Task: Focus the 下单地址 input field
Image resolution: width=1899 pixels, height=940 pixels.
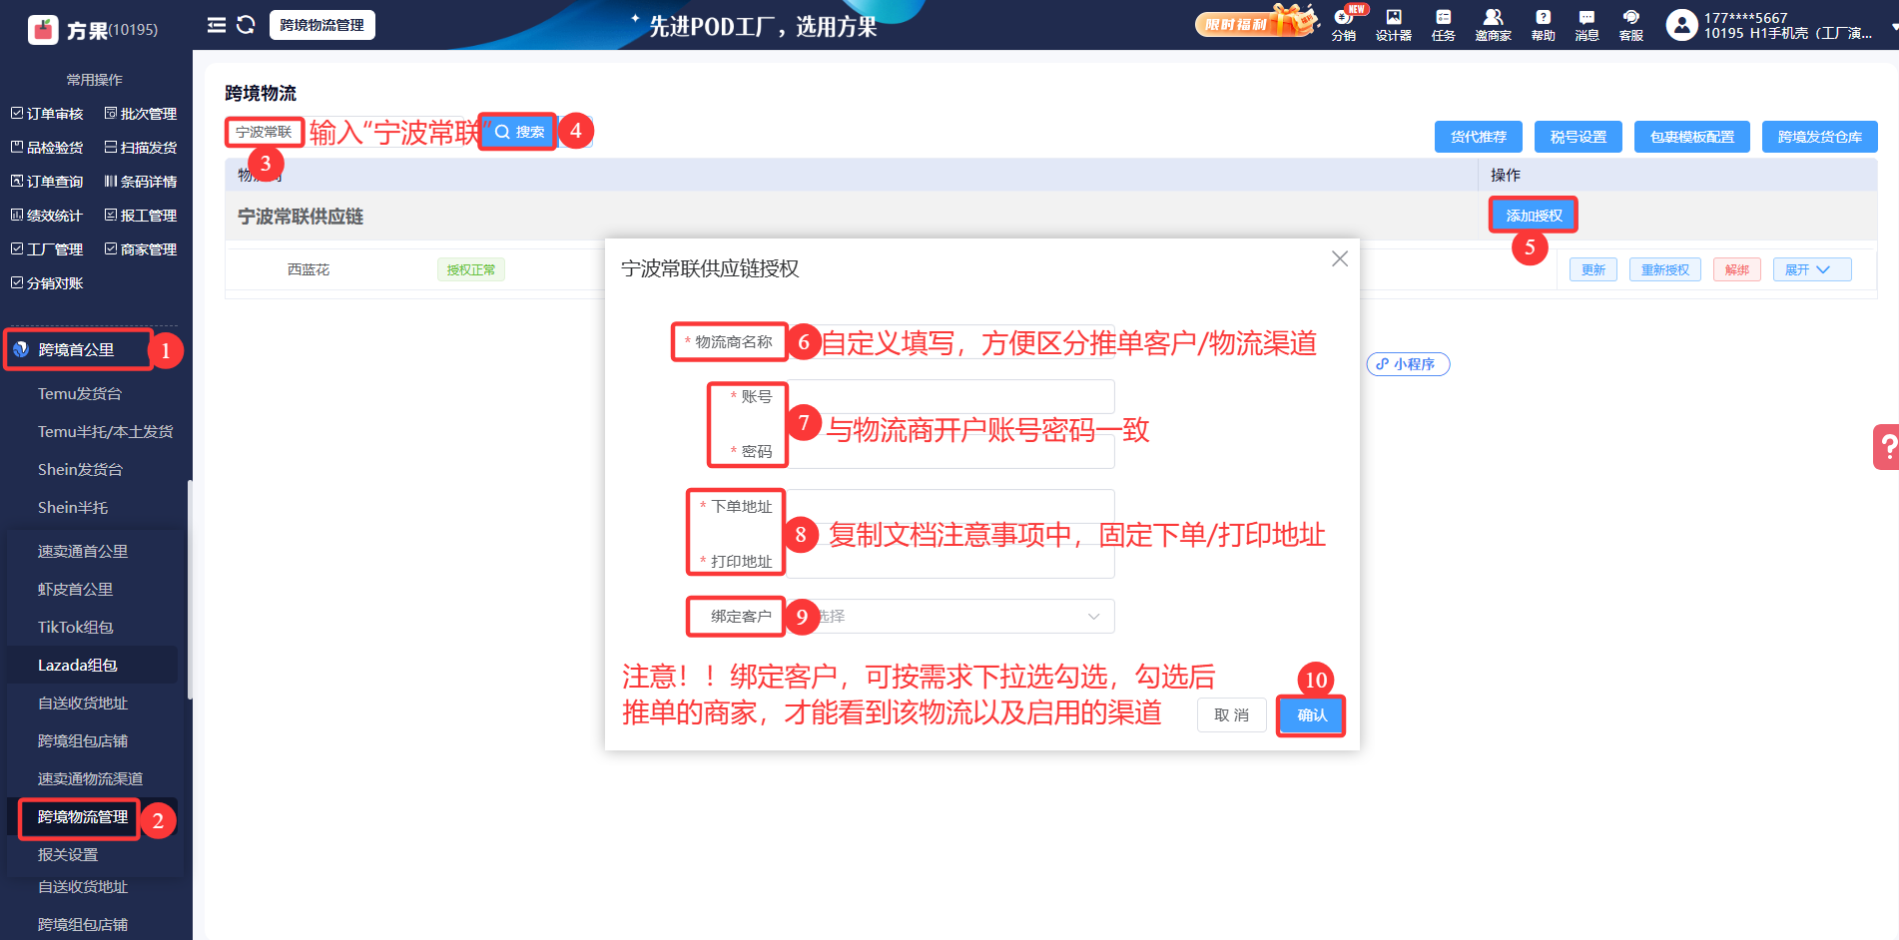Action: (x=950, y=506)
